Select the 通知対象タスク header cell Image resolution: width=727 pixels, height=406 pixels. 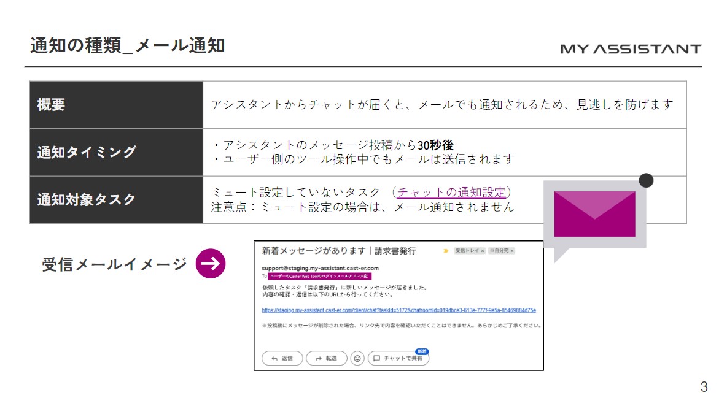click(117, 200)
